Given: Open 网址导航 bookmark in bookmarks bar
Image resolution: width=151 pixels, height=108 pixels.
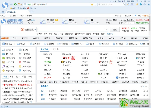Looking at the screenshot, I should click(22, 8).
